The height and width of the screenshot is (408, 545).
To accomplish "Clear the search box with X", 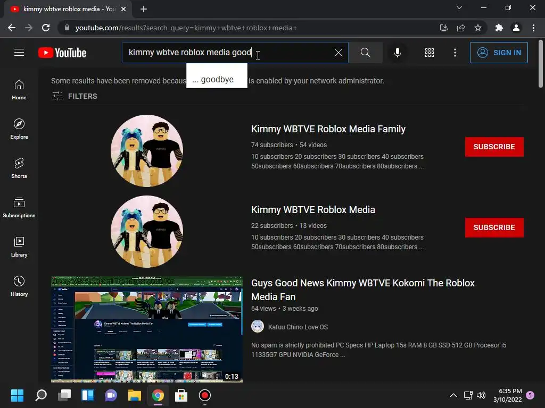I will (338, 53).
